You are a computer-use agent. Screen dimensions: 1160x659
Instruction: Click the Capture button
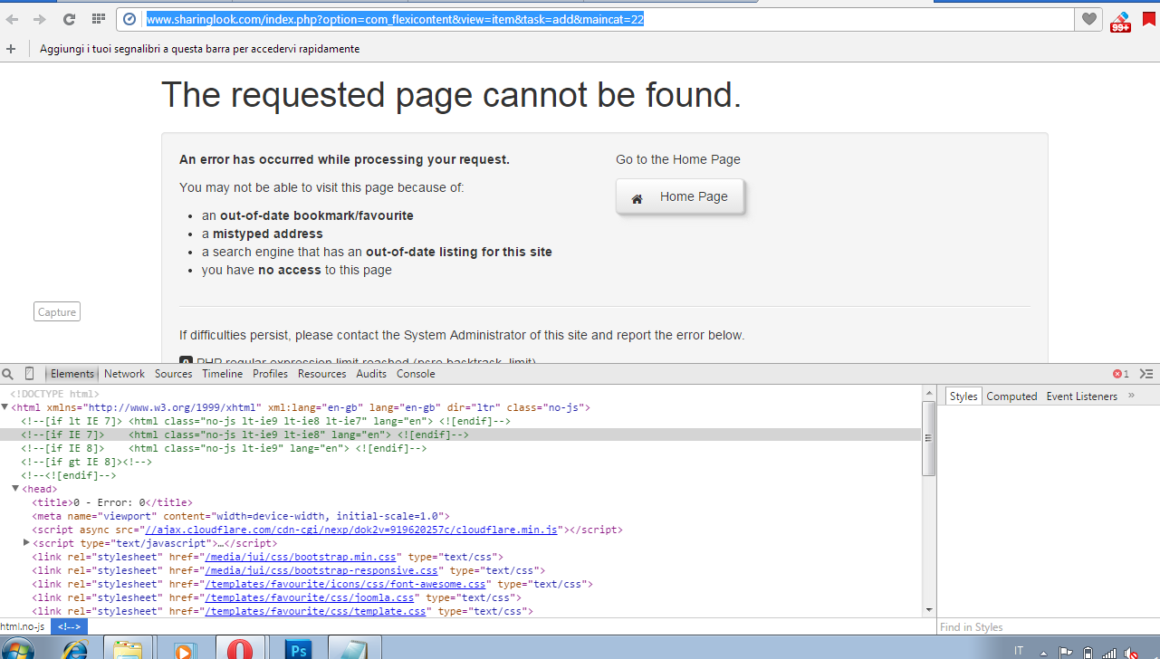(57, 312)
